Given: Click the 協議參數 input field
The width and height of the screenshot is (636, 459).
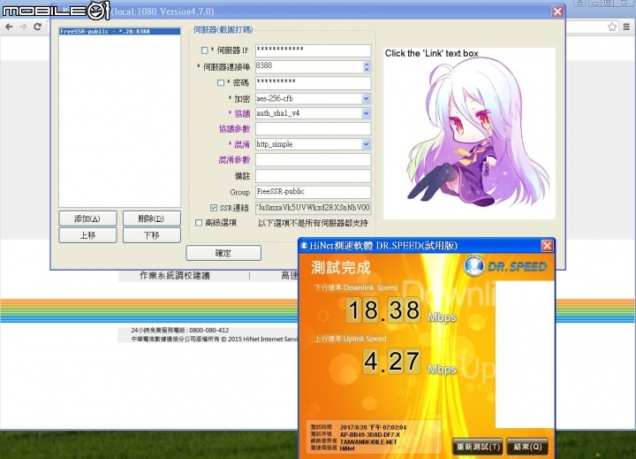Looking at the screenshot, I should click(x=313, y=129).
